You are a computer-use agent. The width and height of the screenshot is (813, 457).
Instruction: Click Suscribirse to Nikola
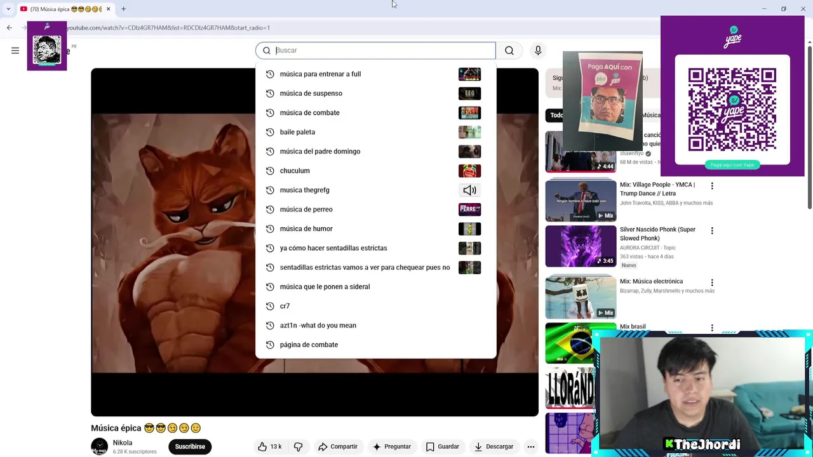coord(190,447)
